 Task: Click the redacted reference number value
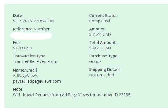pos(31,36)
